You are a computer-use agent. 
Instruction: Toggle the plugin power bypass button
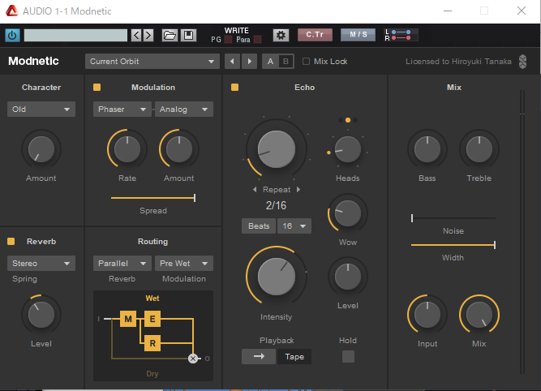coord(12,35)
